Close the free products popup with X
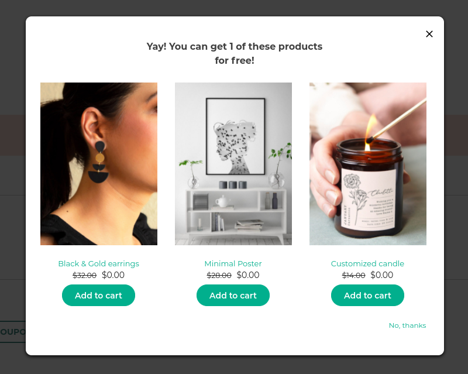The width and height of the screenshot is (468, 374). [x=429, y=34]
